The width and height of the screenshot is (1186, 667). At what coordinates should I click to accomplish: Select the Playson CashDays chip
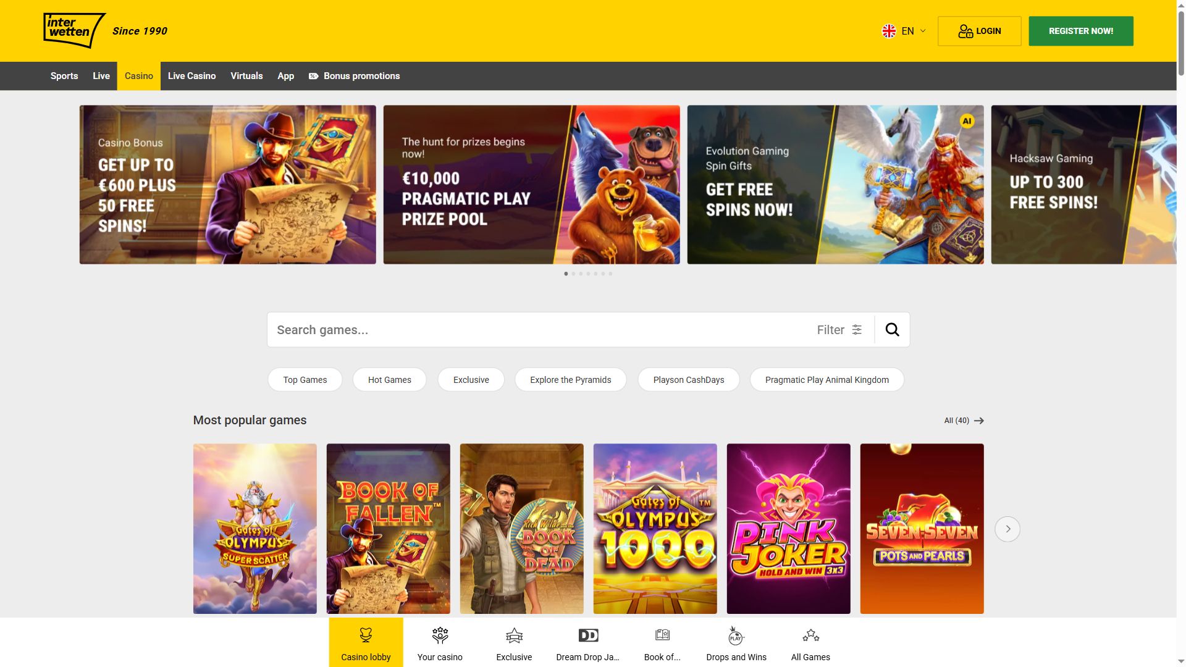coord(689,380)
